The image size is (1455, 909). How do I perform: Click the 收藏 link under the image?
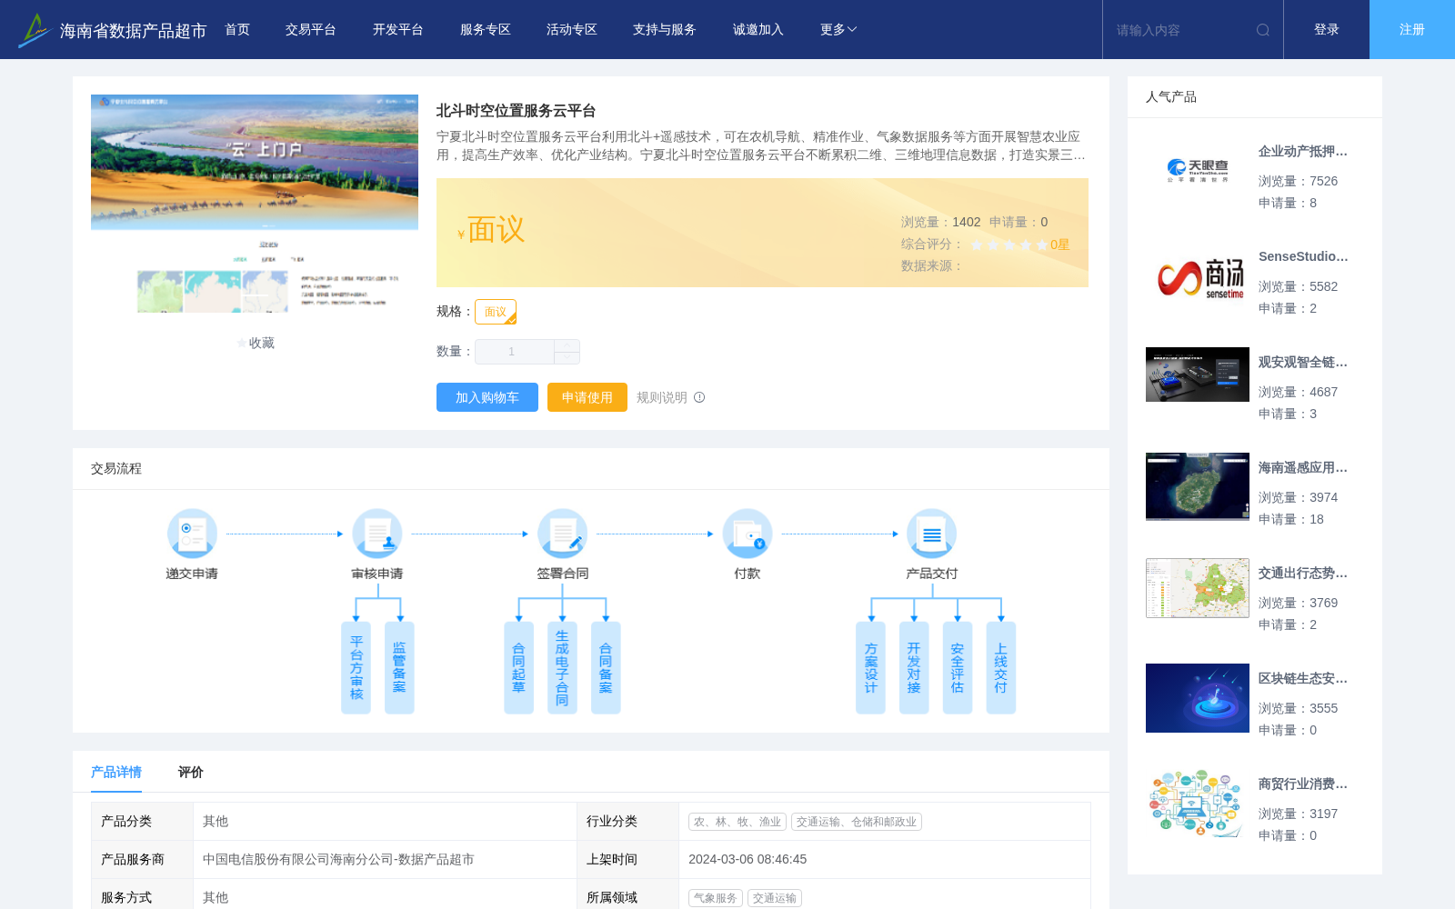pyautogui.click(x=262, y=343)
